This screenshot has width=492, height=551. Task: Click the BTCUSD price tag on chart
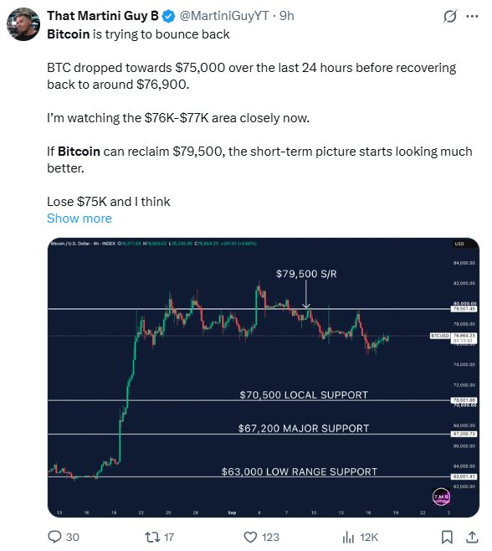(440, 336)
